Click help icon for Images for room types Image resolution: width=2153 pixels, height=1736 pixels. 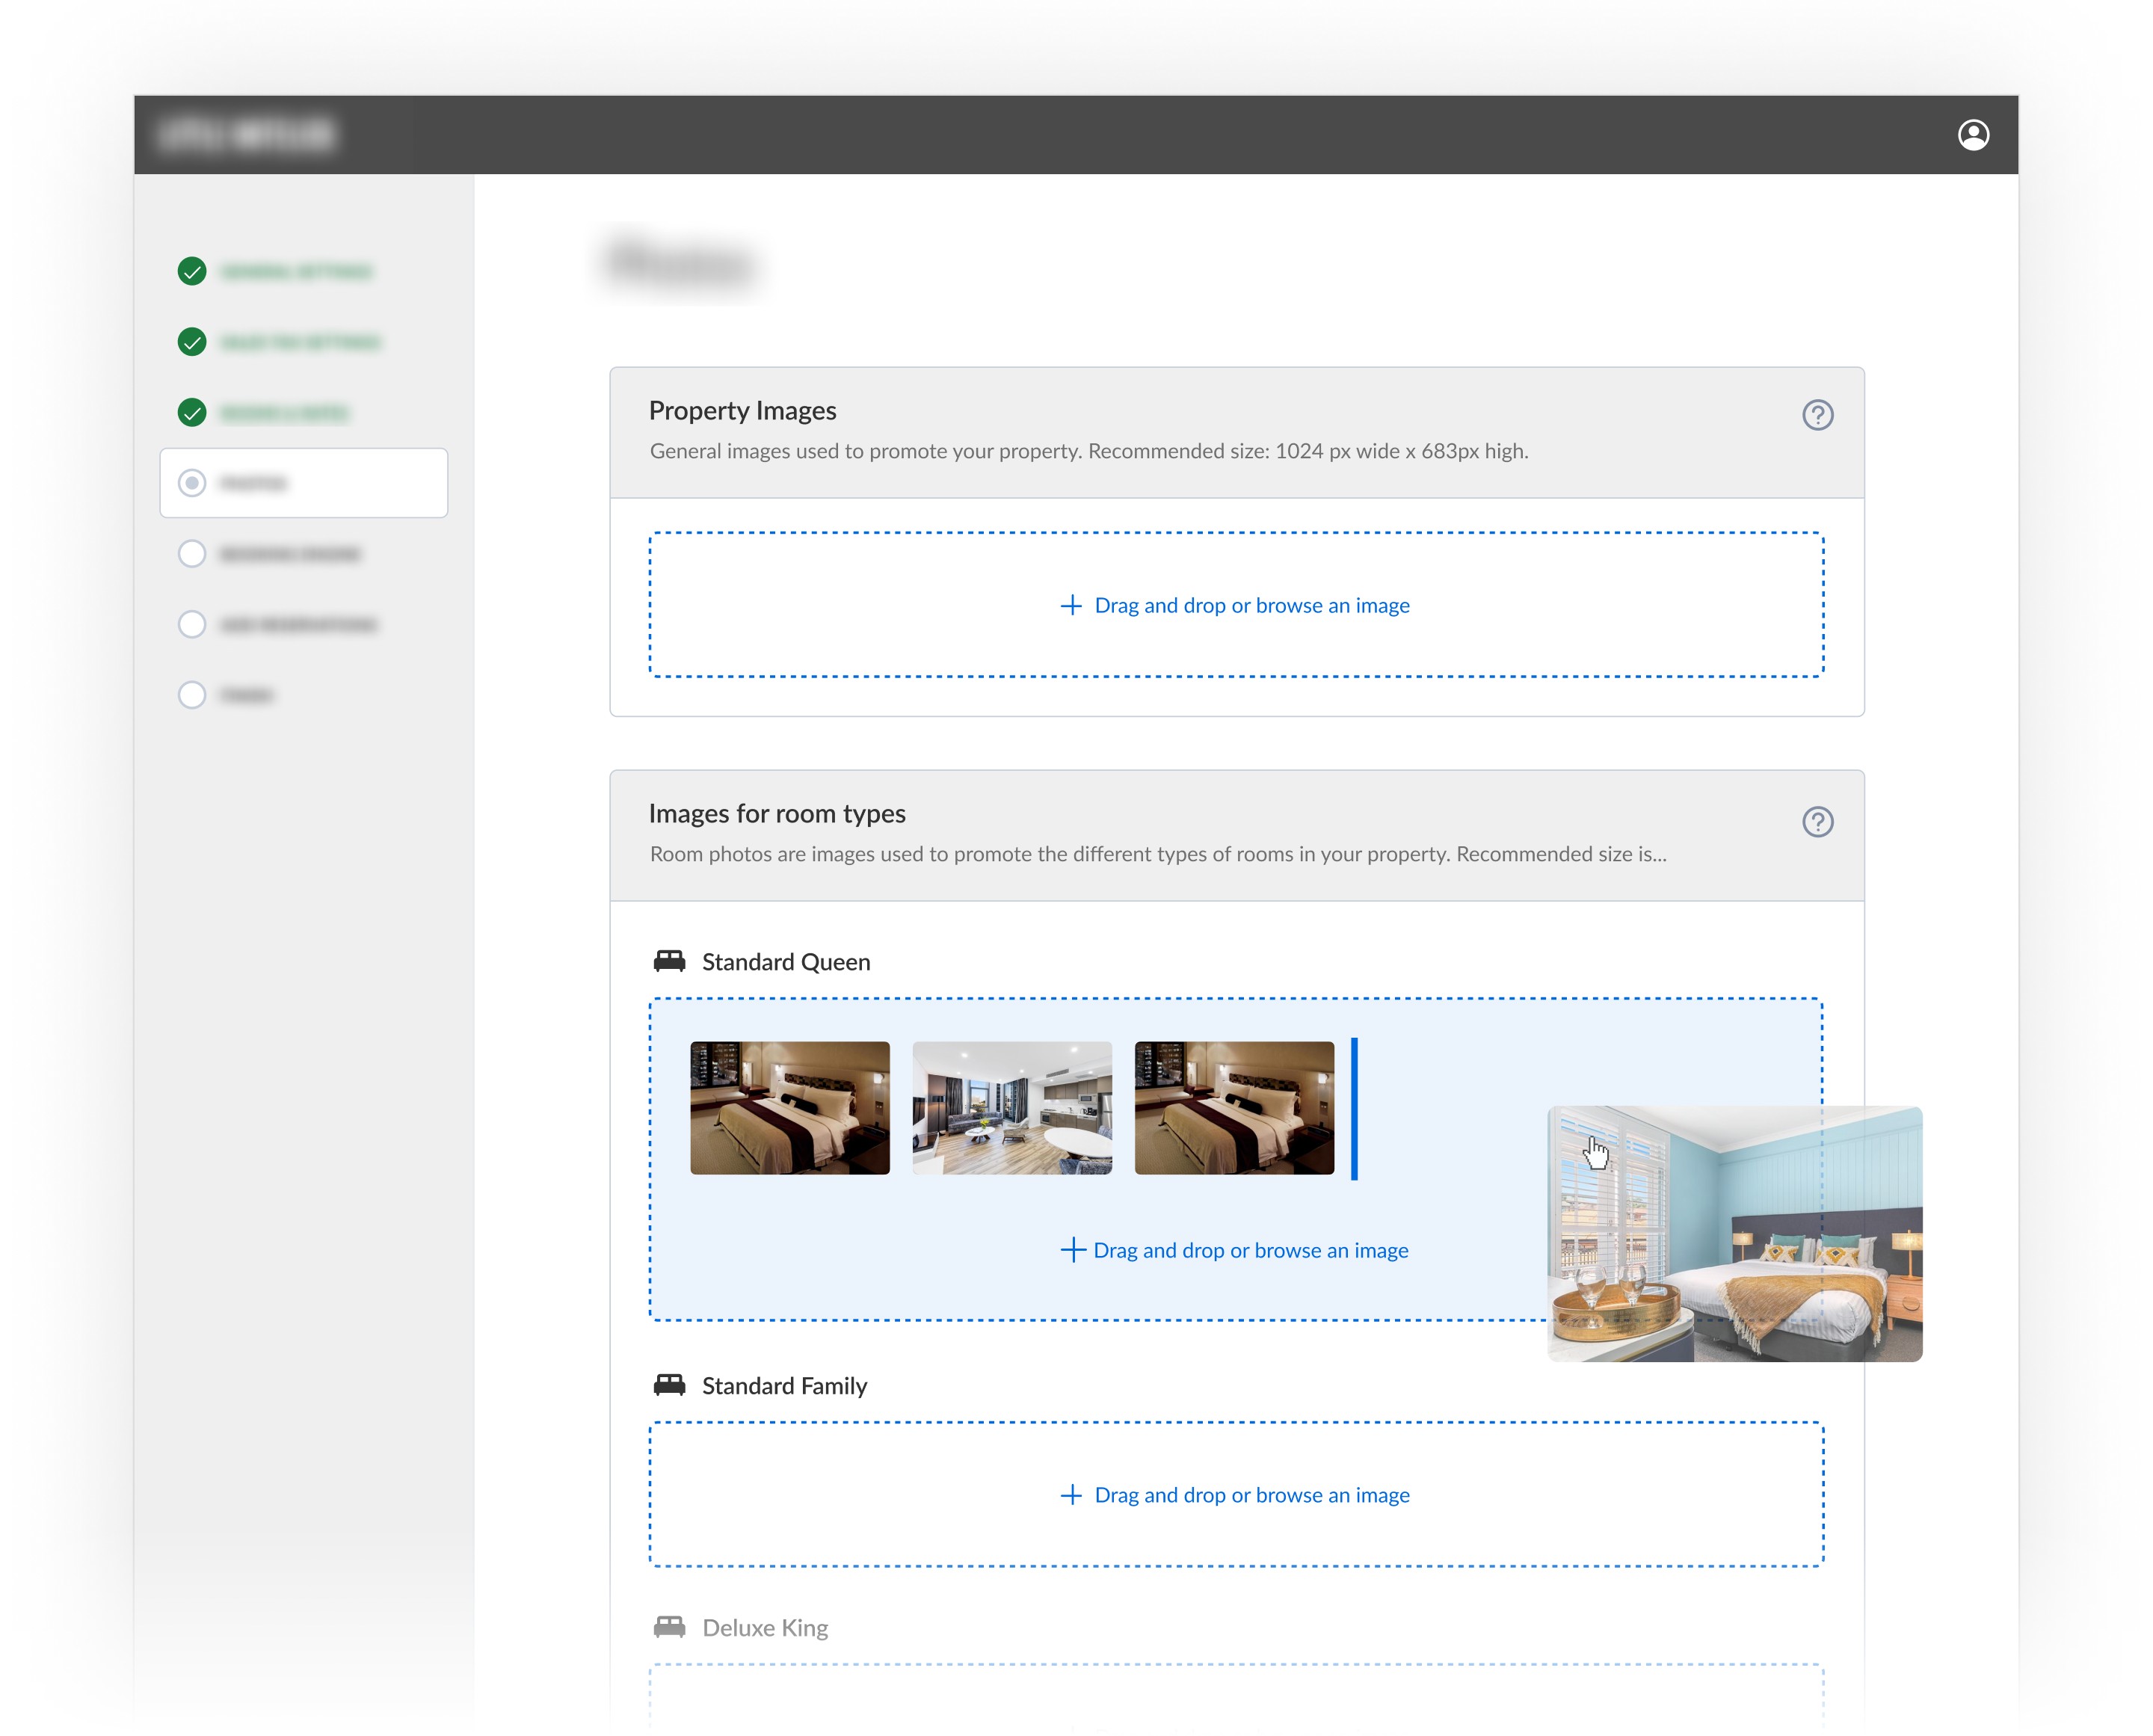pos(1817,822)
